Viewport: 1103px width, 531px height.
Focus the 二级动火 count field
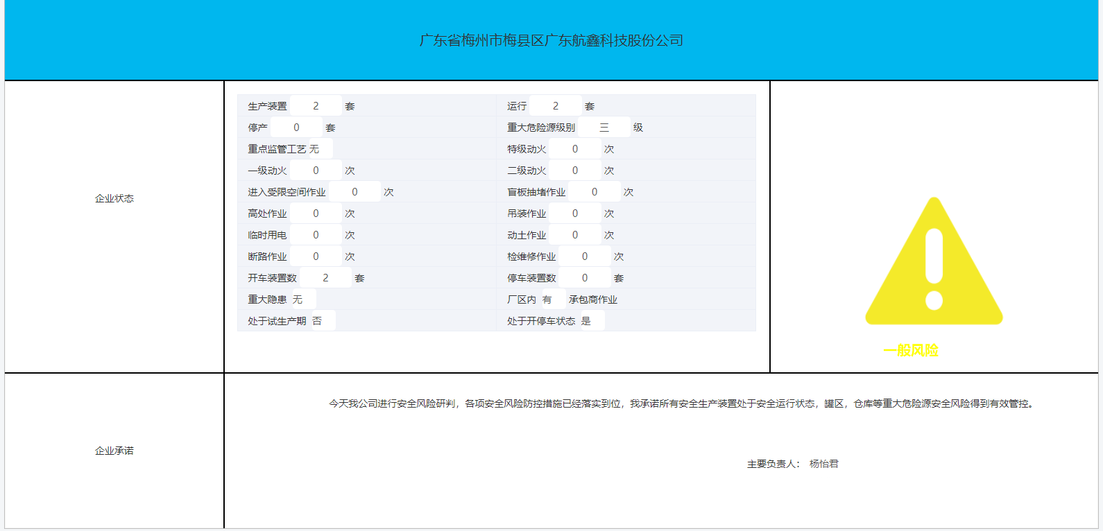point(574,171)
